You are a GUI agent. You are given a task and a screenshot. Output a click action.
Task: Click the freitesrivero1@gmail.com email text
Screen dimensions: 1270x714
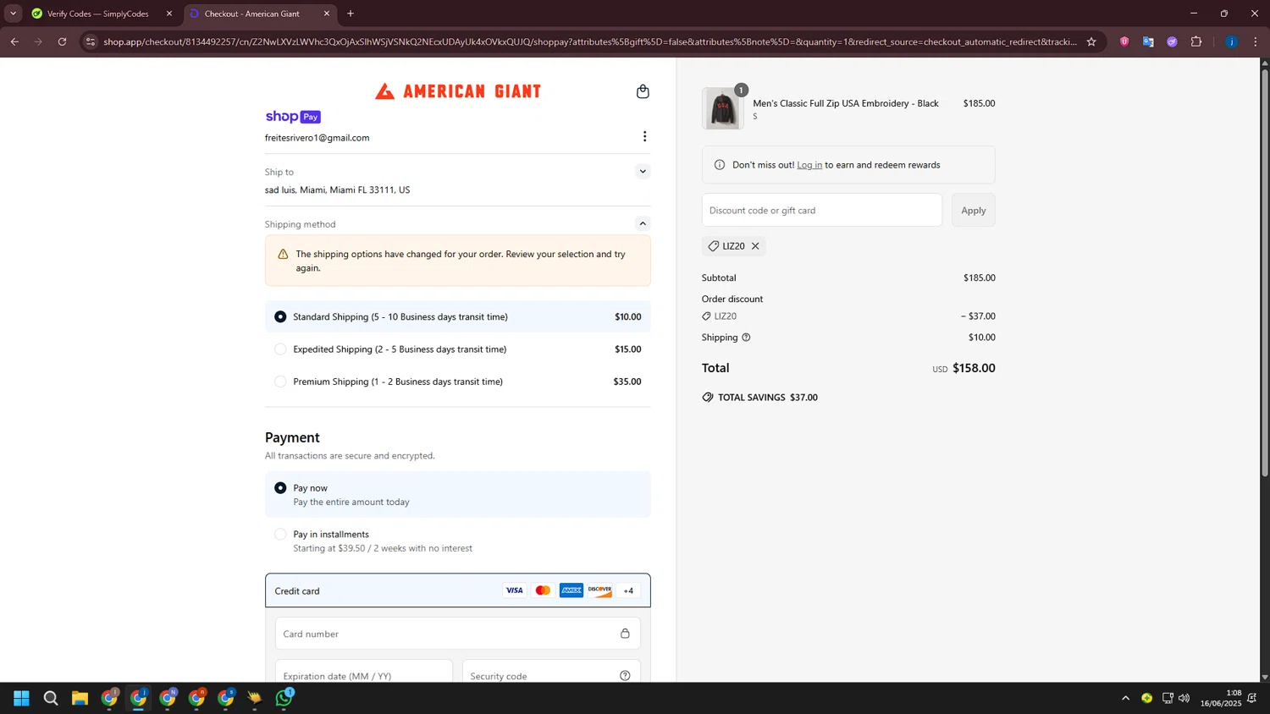click(x=317, y=138)
